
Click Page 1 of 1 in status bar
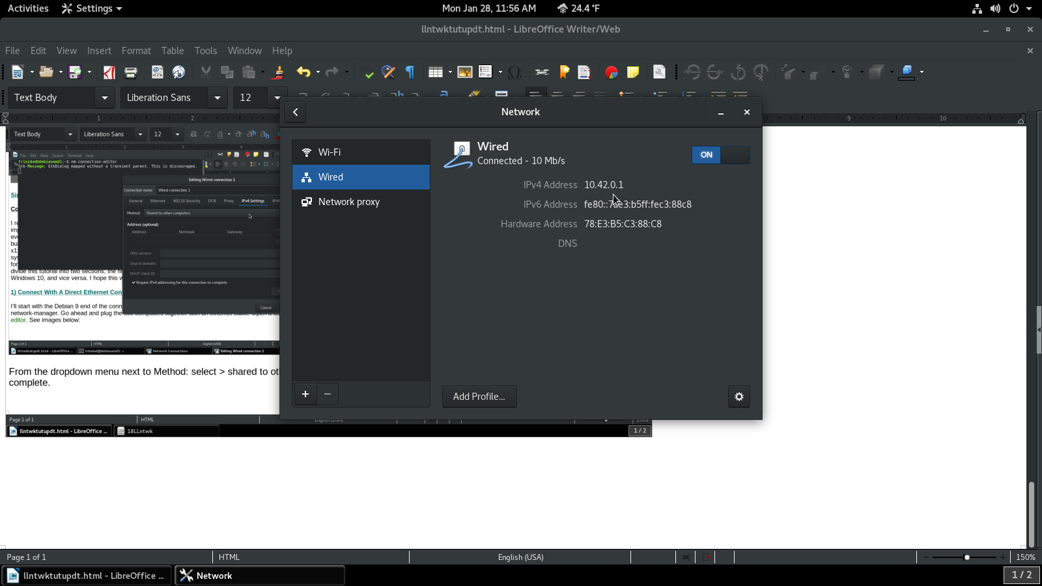tap(27, 557)
